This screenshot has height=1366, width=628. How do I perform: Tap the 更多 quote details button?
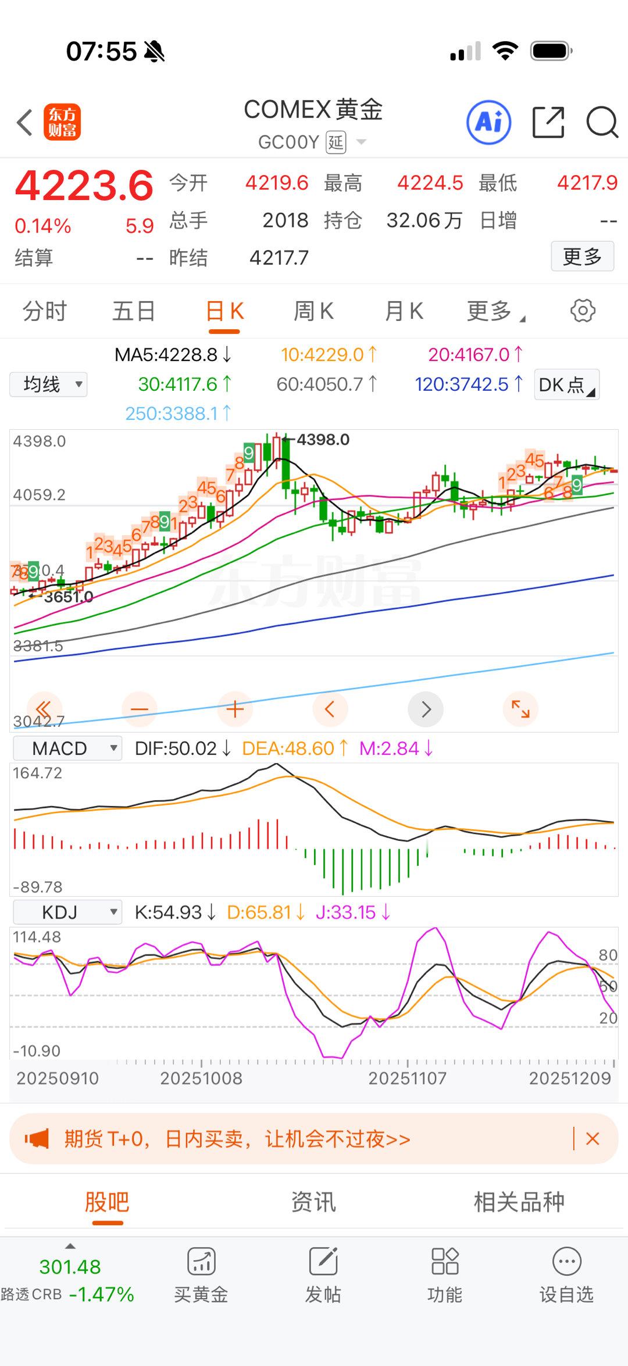[582, 256]
